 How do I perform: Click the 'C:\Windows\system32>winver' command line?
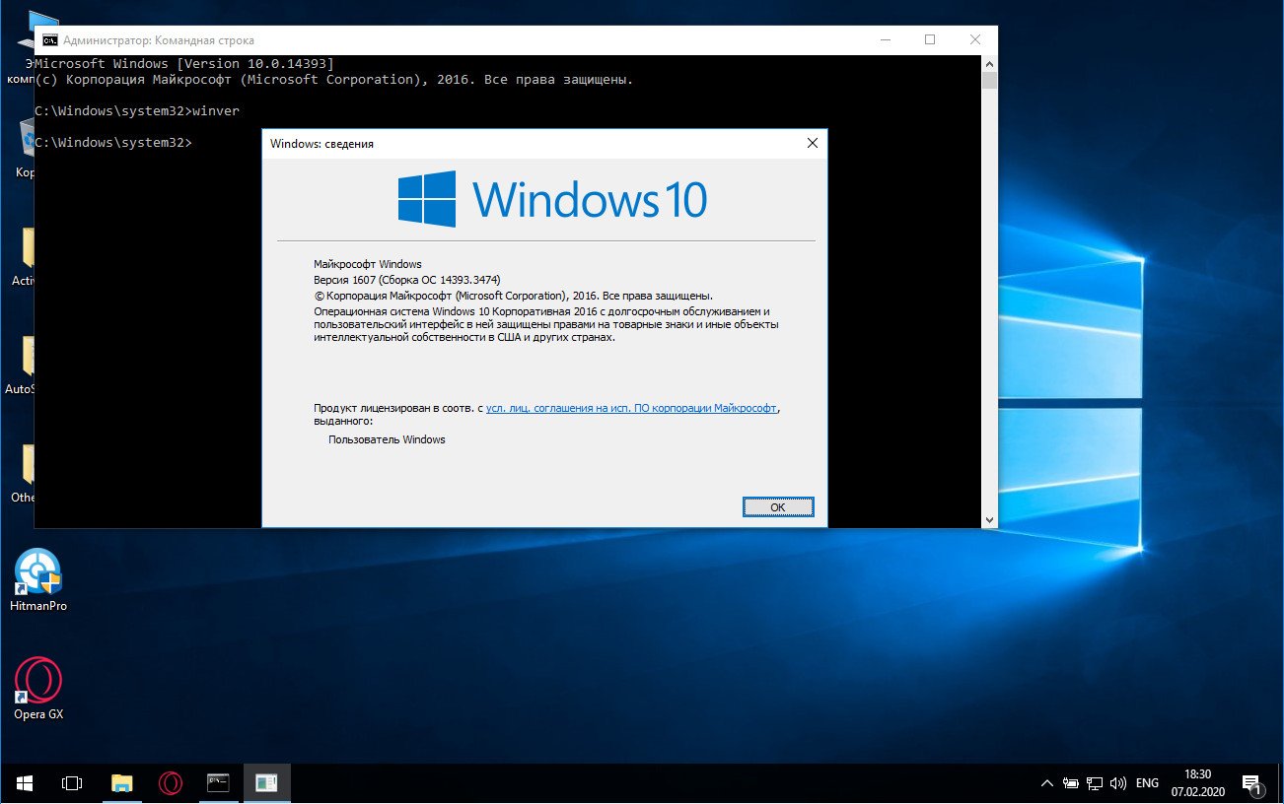(x=136, y=111)
